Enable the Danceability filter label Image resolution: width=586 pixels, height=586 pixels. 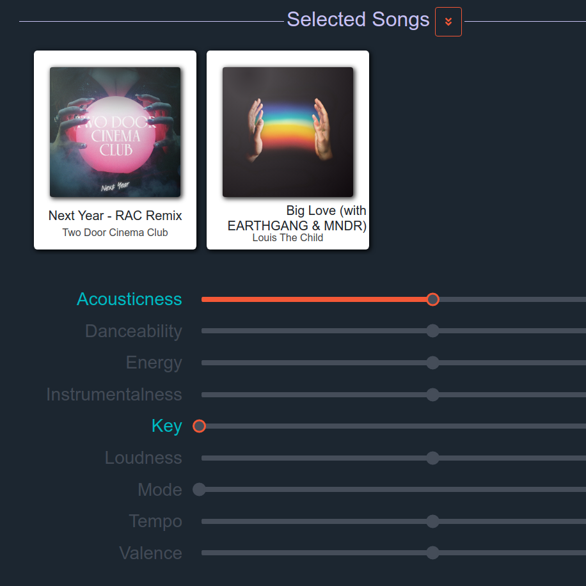(134, 331)
